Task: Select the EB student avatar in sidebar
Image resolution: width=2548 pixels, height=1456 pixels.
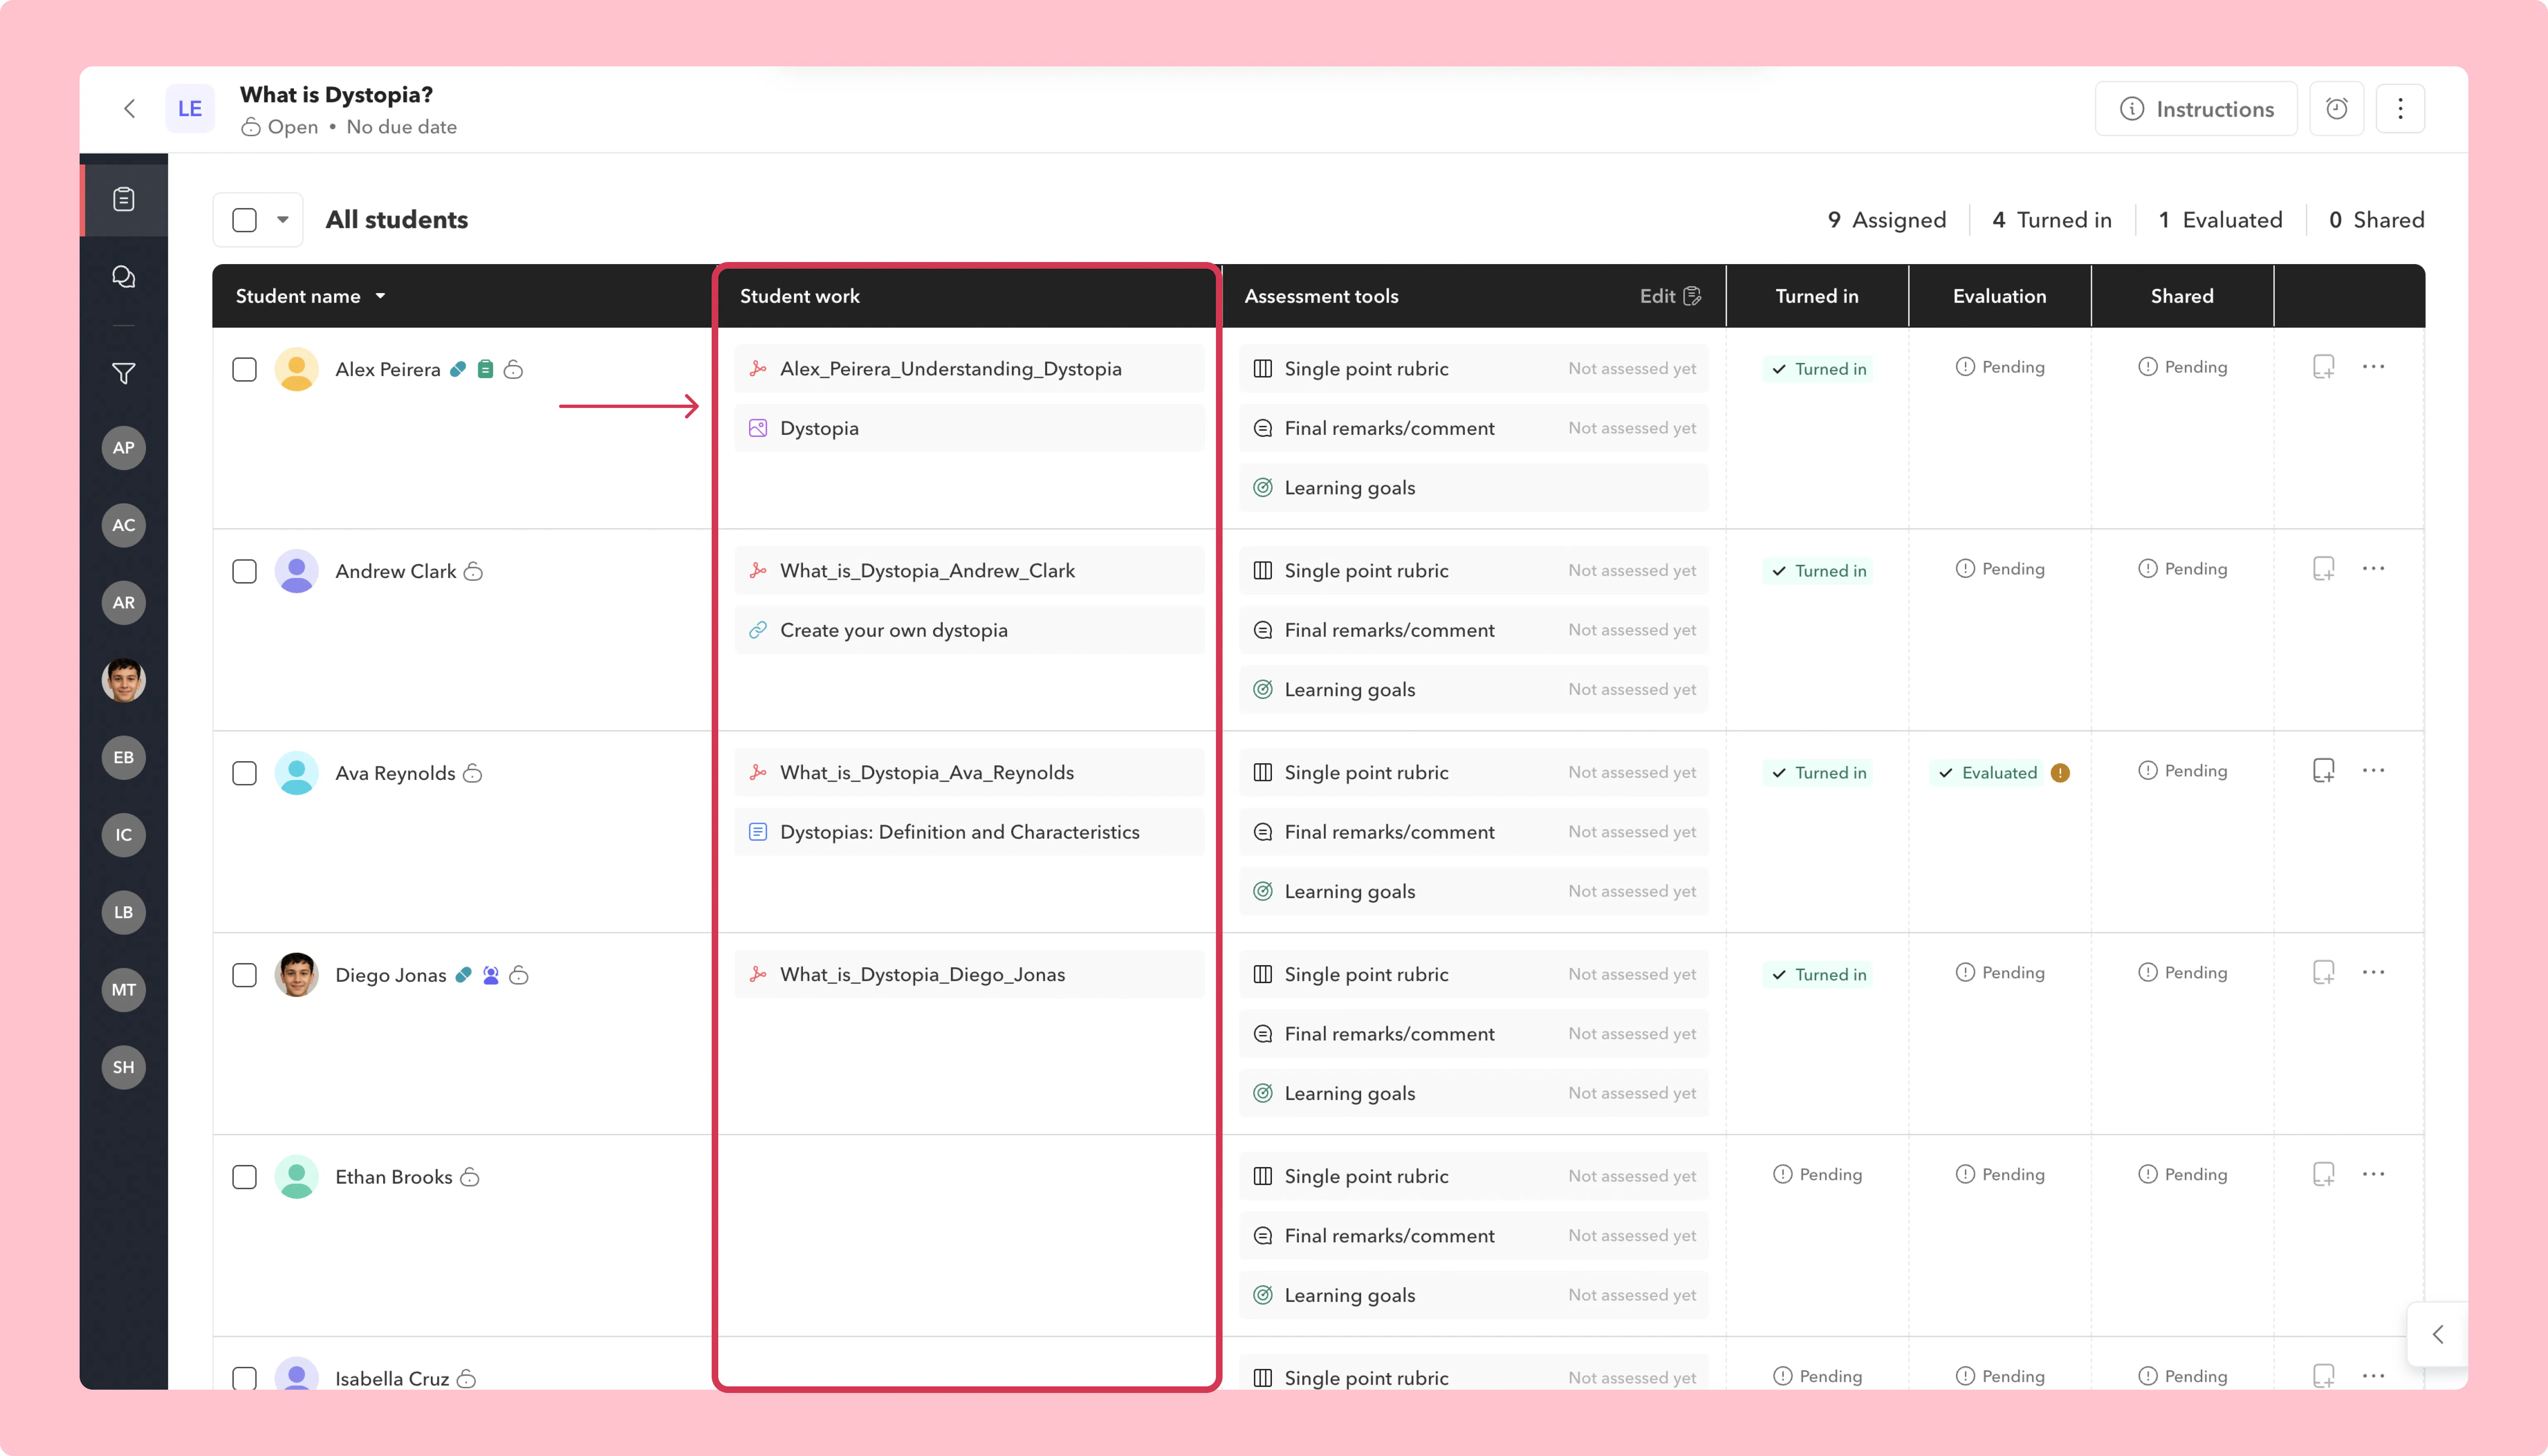Action: 124,757
